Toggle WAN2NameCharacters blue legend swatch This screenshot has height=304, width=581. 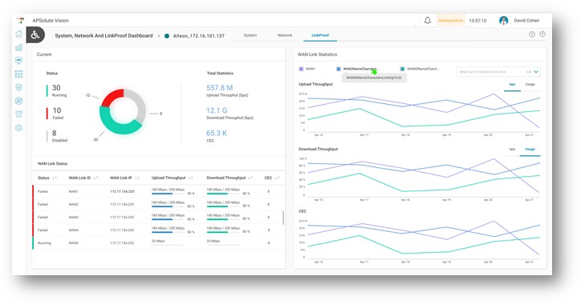point(339,69)
